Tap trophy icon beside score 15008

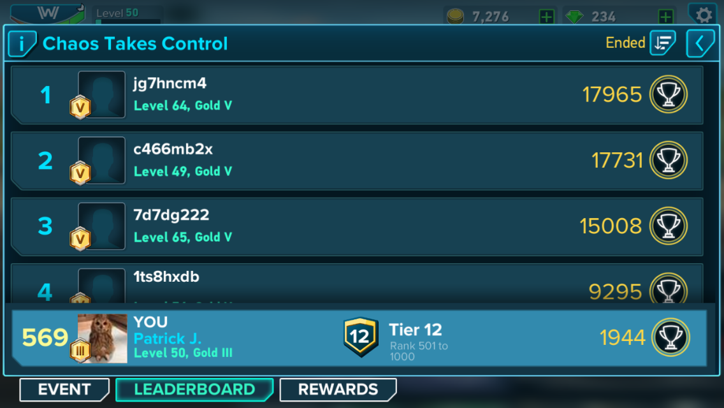[x=669, y=226]
